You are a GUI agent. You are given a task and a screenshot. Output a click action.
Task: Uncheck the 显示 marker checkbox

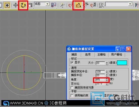click(72, 62)
